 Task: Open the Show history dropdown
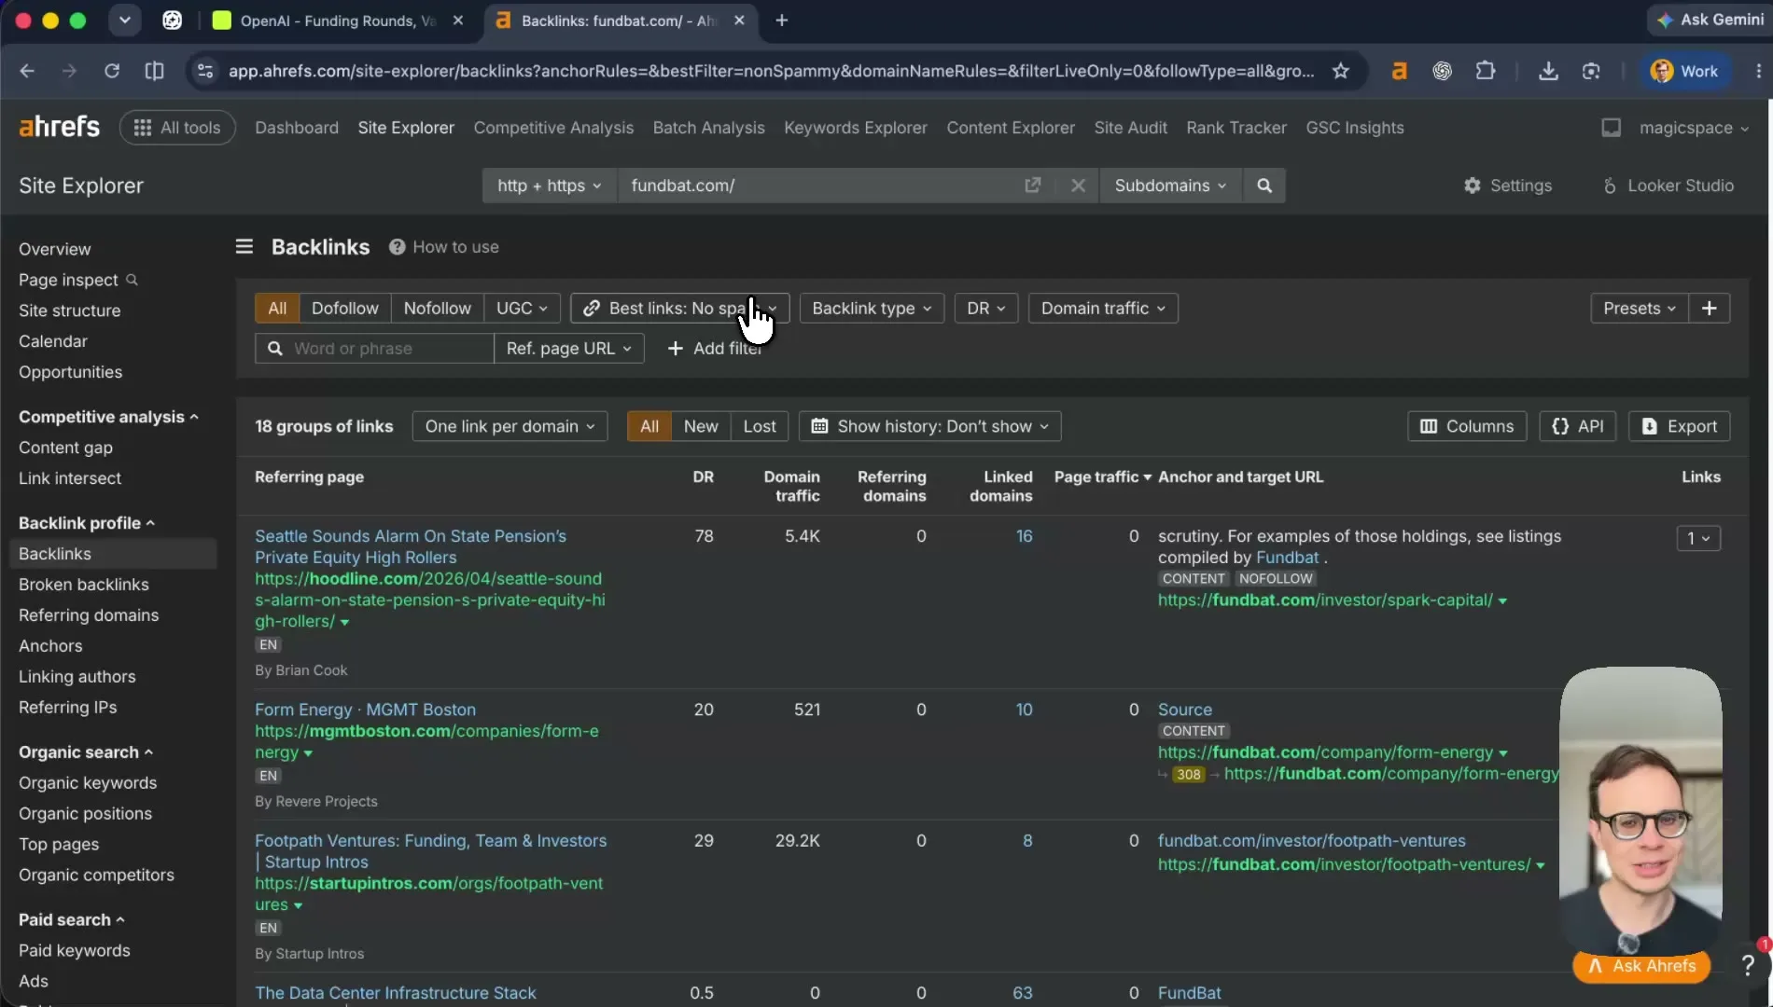coord(929,426)
